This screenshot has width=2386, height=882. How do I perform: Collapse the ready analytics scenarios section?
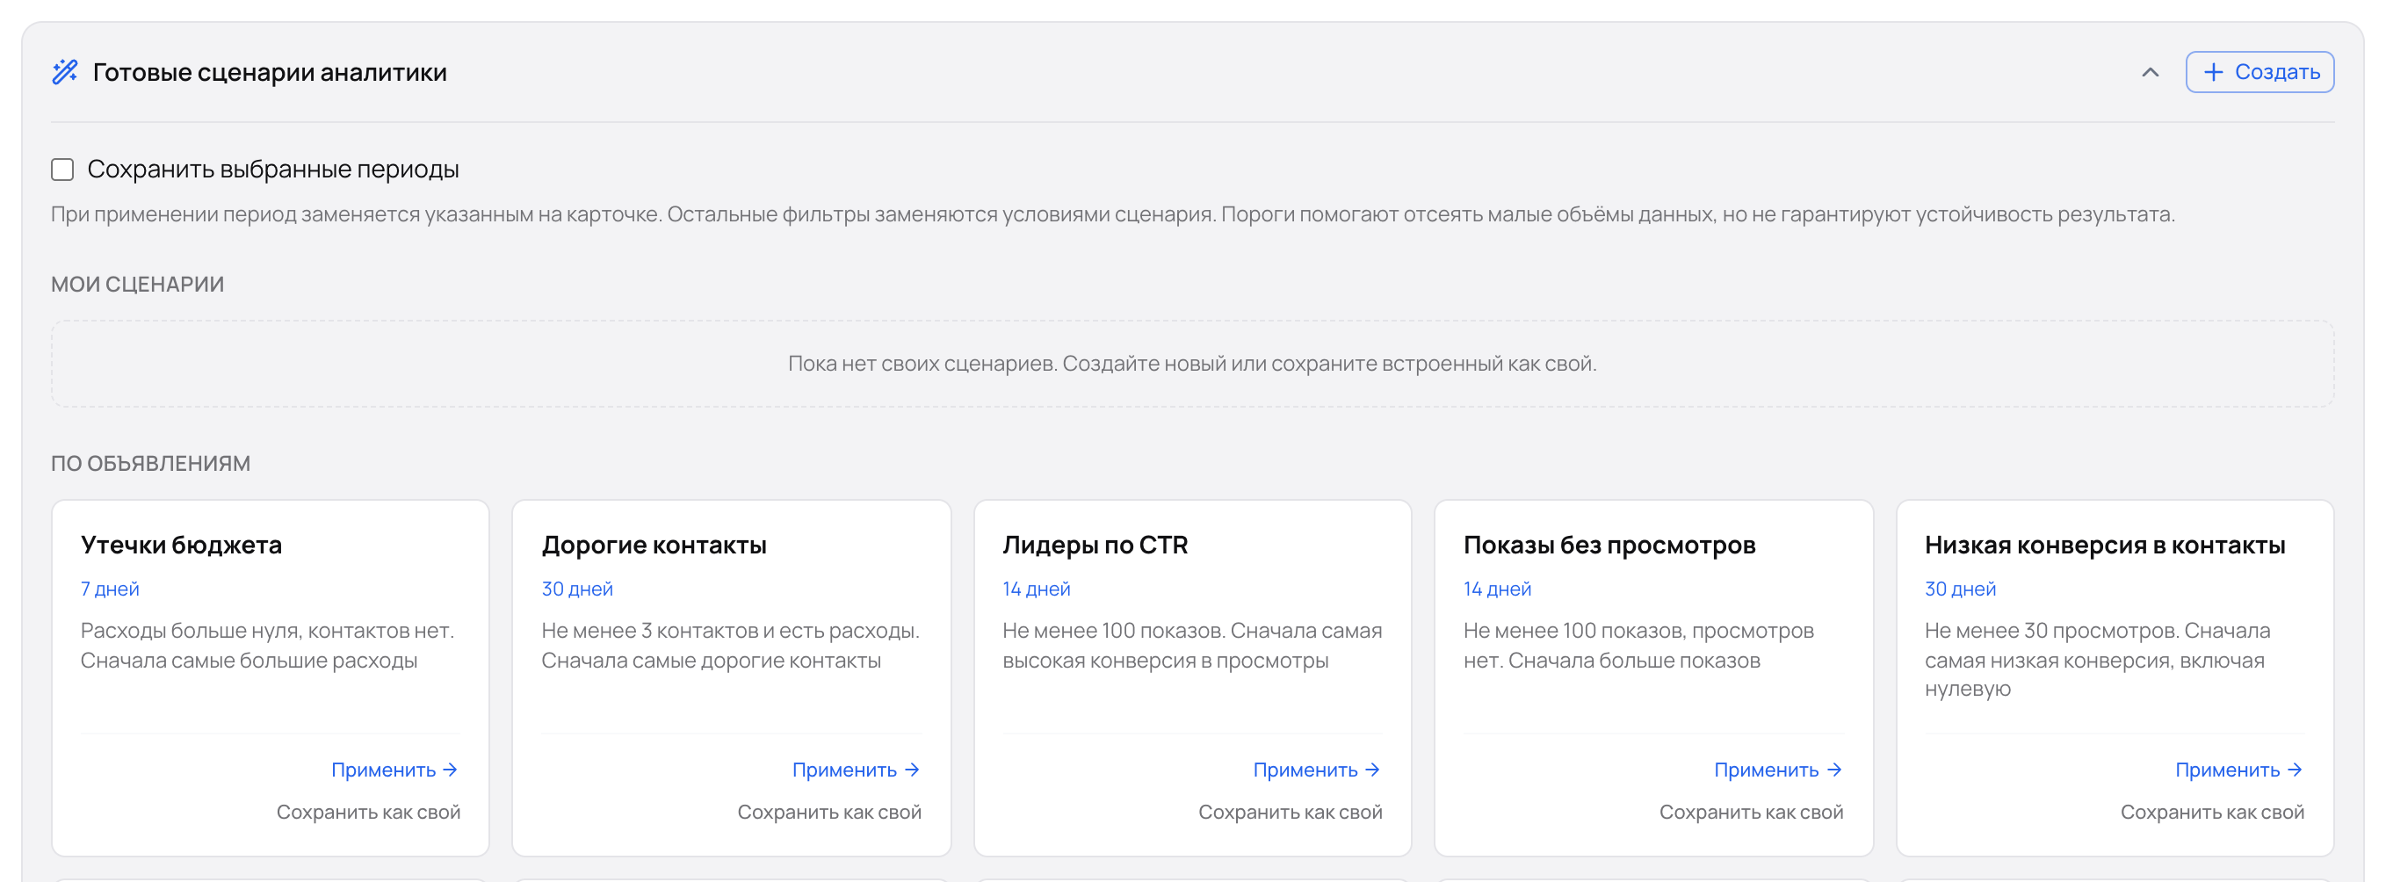point(2150,72)
